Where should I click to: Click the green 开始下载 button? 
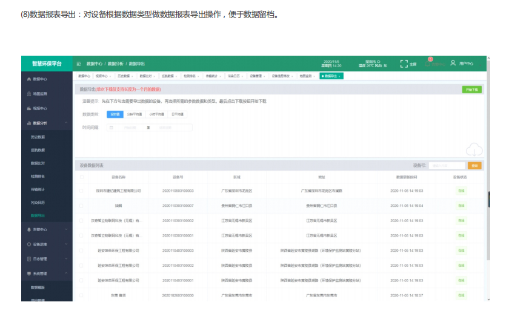(471, 90)
